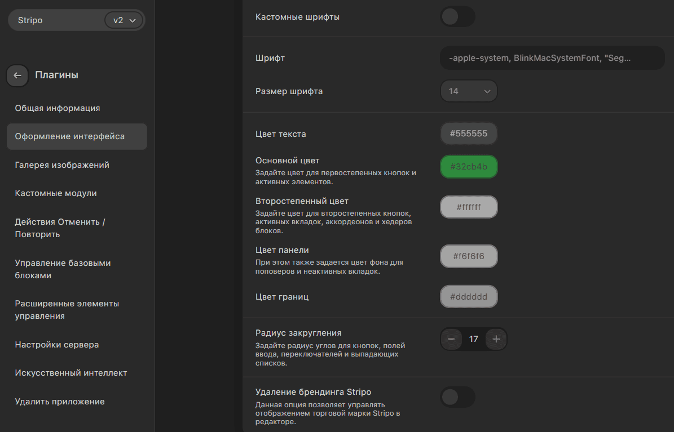Pick the green Основной цвет swatch
This screenshot has width=674, height=432.
pyautogui.click(x=469, y=167)
